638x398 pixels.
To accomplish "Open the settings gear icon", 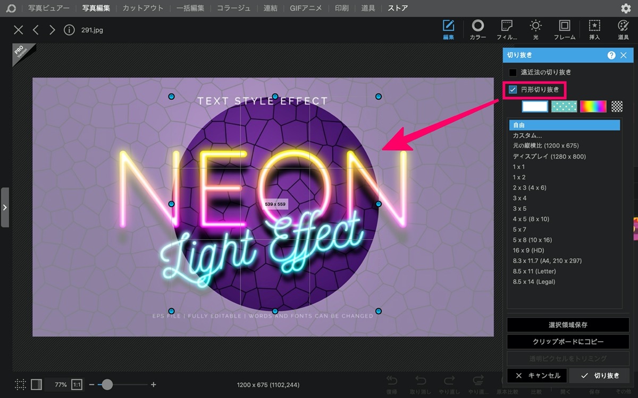I will [626, 8].
